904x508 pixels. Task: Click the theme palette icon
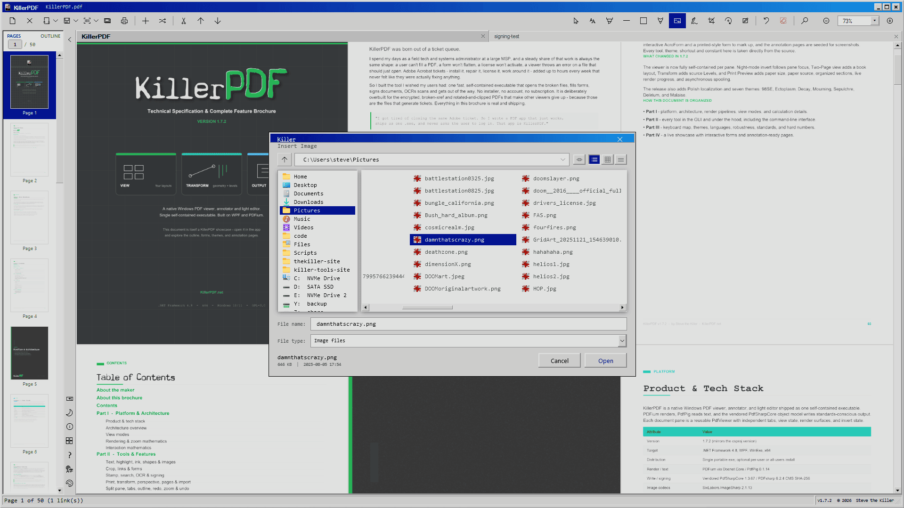point(70,483)
